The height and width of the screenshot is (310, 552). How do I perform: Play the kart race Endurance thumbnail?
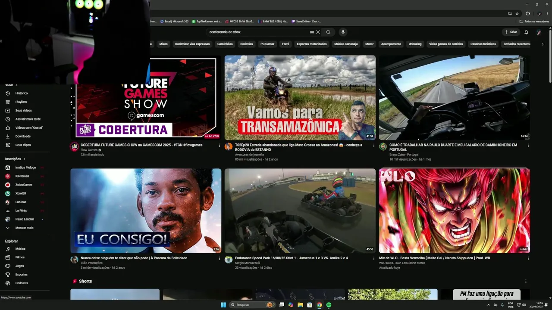[x=300, y=211]
